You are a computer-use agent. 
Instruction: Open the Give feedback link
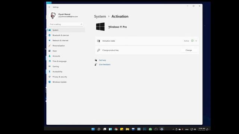[105, 64]
